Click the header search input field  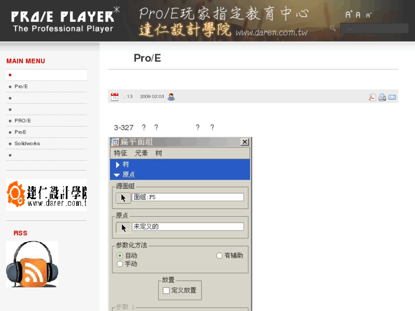coord(374,29)
